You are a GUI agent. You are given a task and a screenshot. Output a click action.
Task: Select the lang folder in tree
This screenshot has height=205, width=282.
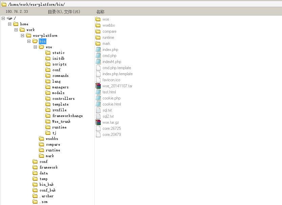56,81
